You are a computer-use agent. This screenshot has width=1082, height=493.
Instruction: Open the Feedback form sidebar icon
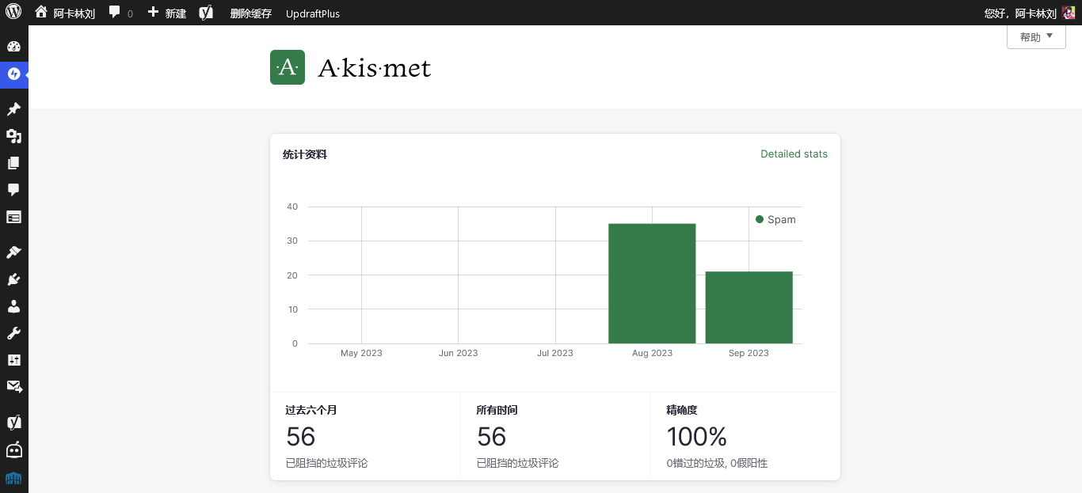pyautogui.click(x=13, y=217)
